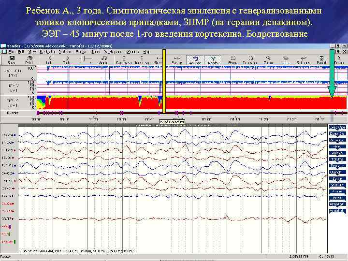Click the Ready status text

[5, 257]
